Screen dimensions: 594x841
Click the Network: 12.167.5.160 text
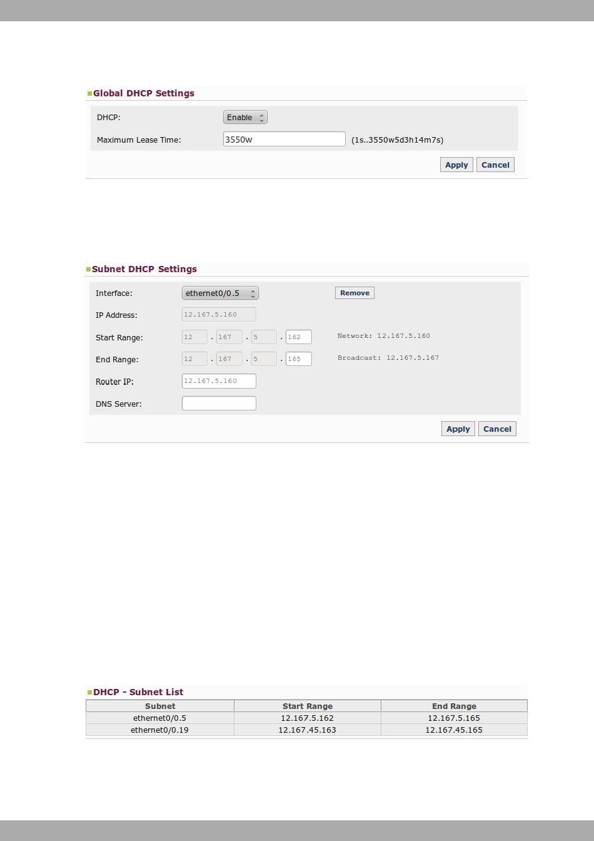(x=384, y=336)
